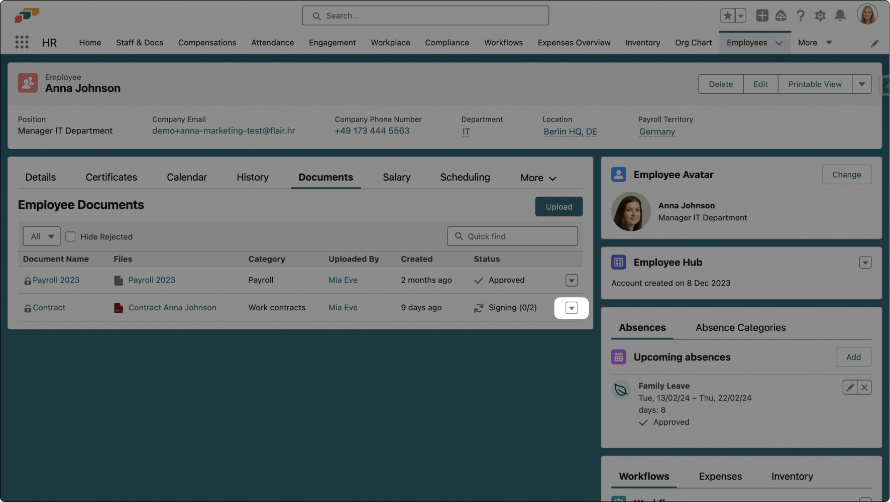Open the setup gear icon
890x502 pixels.
tap(820, 16)
